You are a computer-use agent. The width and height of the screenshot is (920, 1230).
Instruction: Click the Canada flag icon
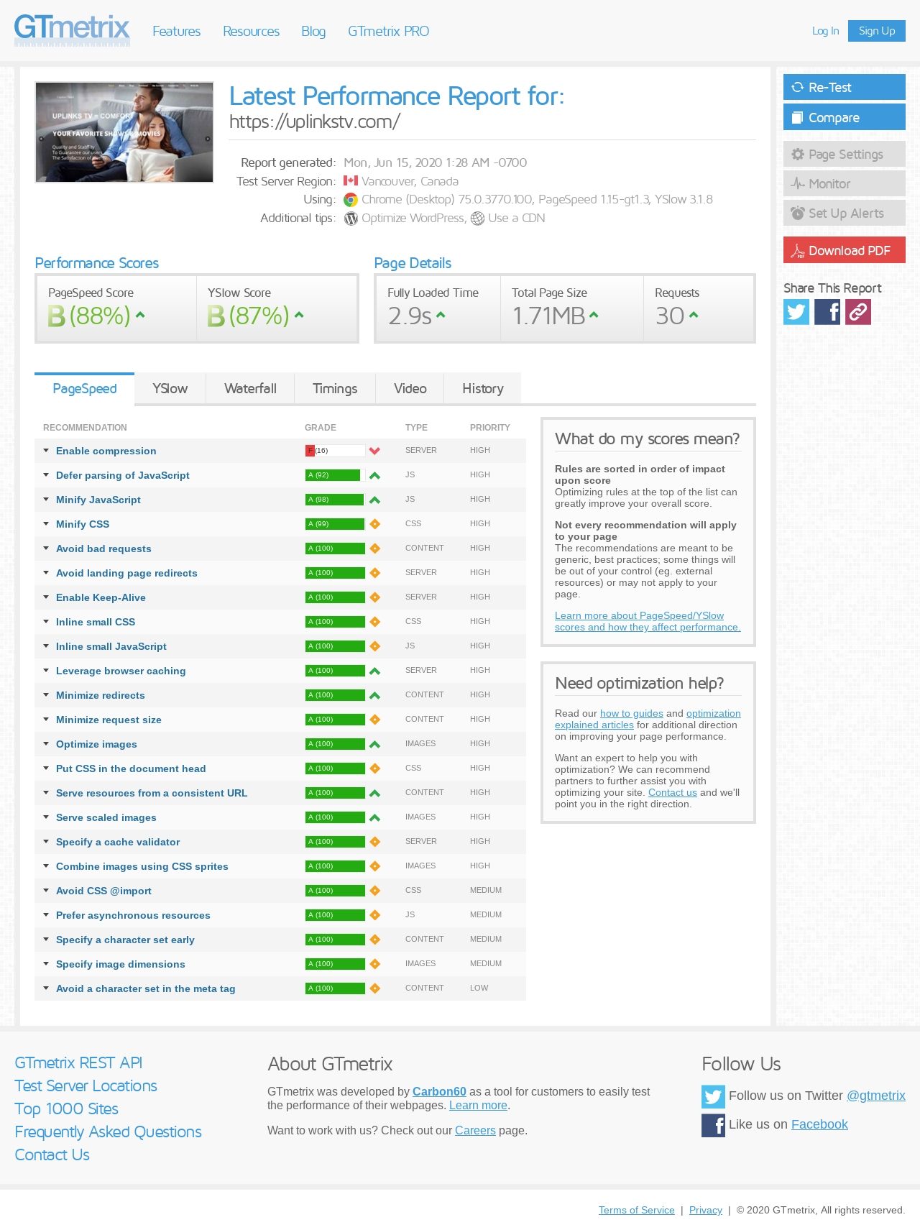[351, 181]
